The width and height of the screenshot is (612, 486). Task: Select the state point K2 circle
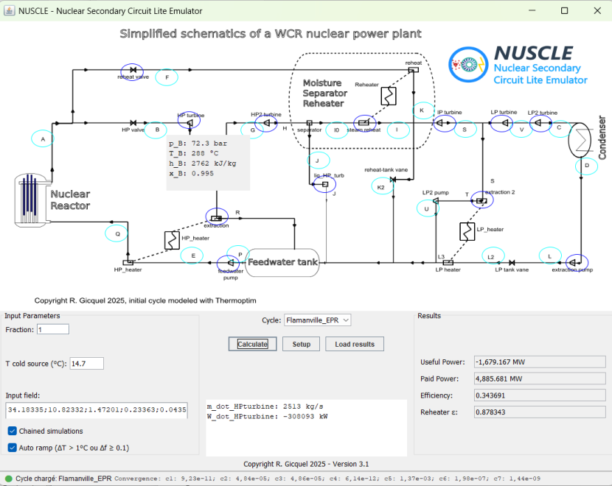pyautogui.click(x=381, y=186)
